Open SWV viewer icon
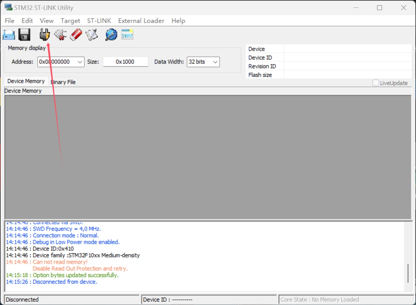Screen dimensions: 416x305 (127, 35)
